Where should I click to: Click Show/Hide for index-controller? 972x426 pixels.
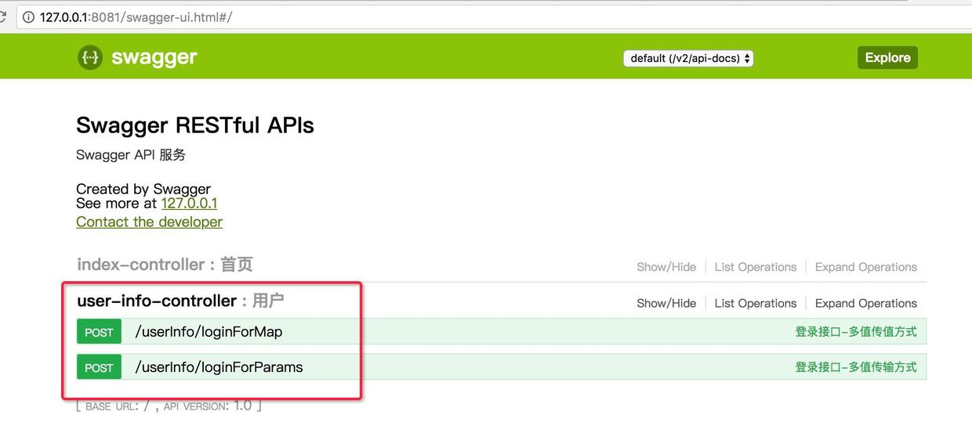666,267
